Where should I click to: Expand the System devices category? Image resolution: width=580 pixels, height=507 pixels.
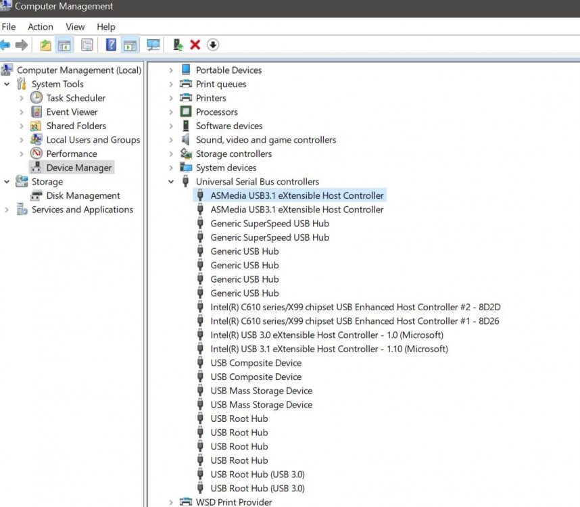[171, 168]
